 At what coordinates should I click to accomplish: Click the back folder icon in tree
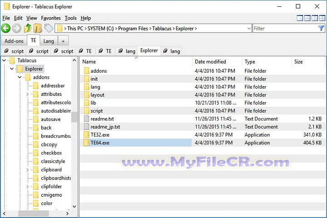pos(36,128)
